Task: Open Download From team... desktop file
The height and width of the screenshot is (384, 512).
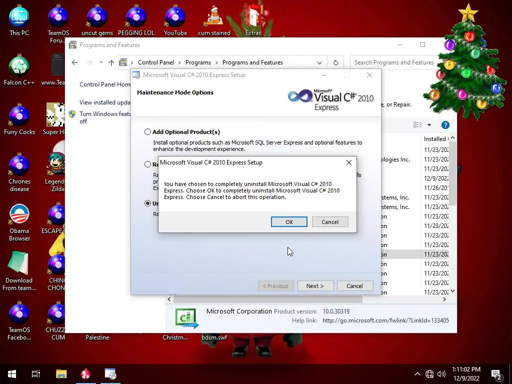Action: 19,271
